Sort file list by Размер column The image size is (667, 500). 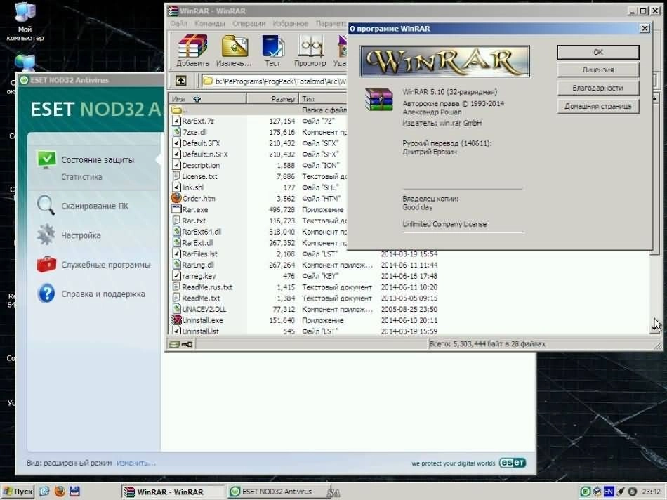(x=272, y=99)
